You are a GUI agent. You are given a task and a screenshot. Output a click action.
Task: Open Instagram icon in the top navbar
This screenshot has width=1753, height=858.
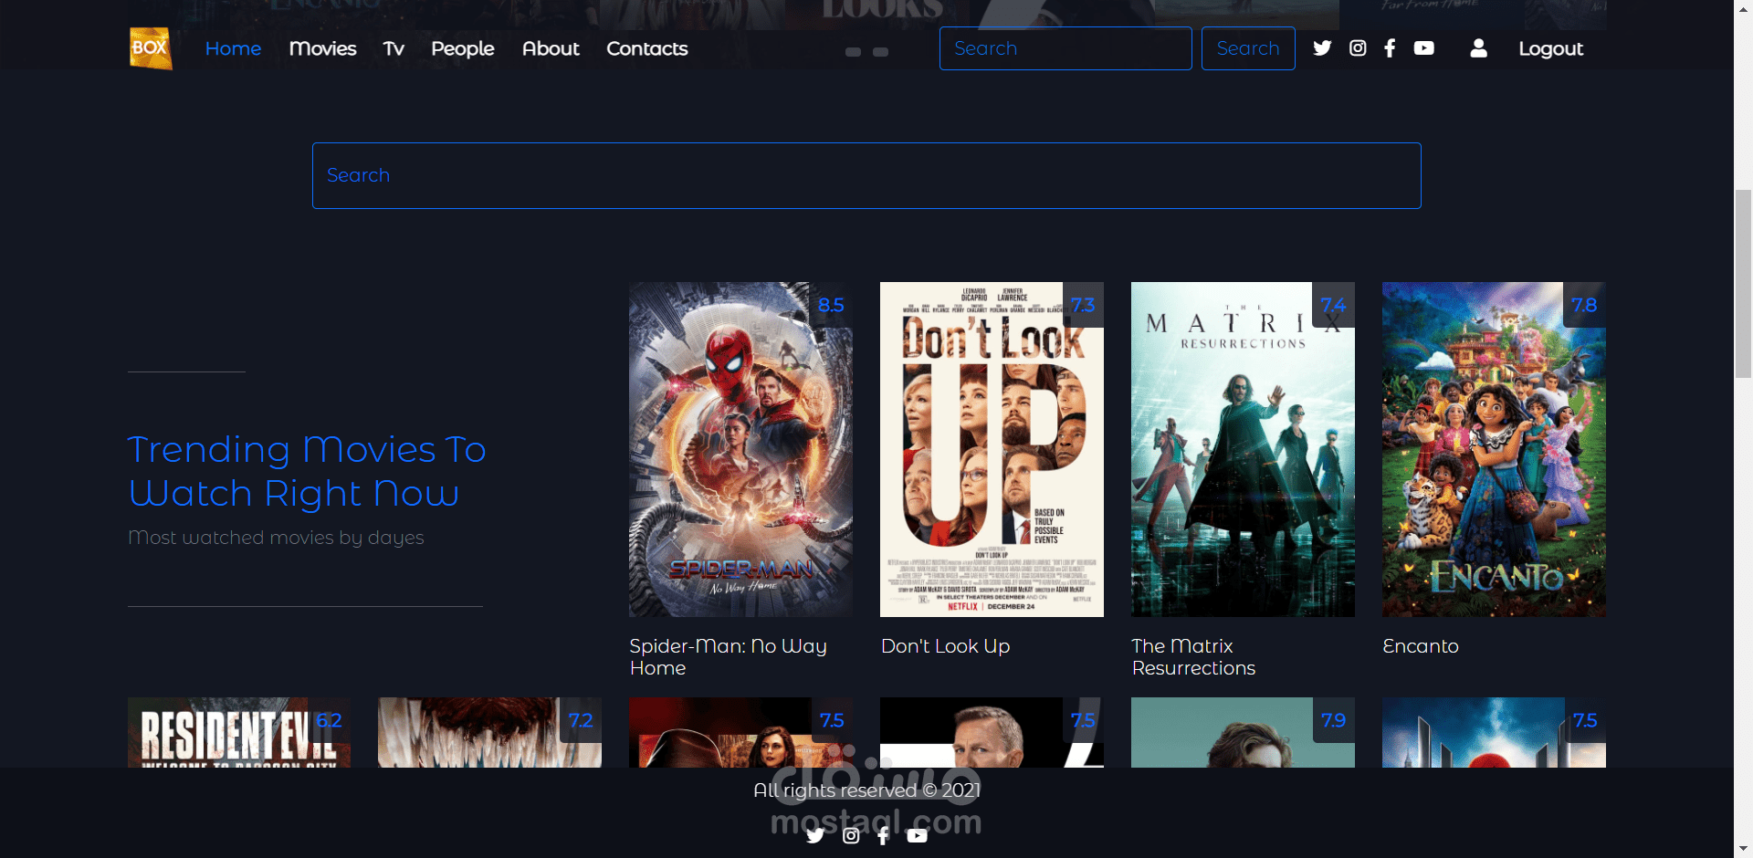[x=1358, y=48]
